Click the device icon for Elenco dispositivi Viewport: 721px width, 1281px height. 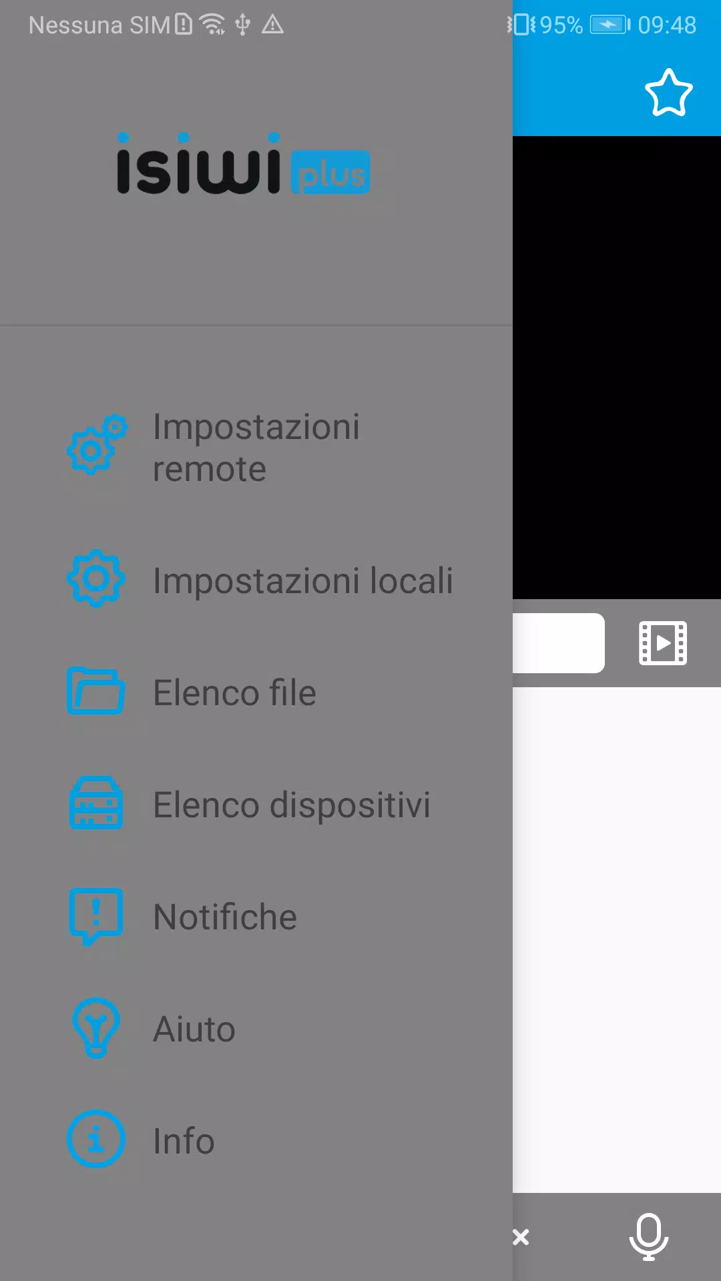click(96, 803)
